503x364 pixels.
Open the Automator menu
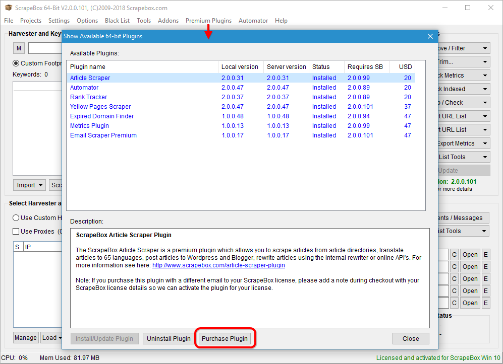click(x=253, y=21)
